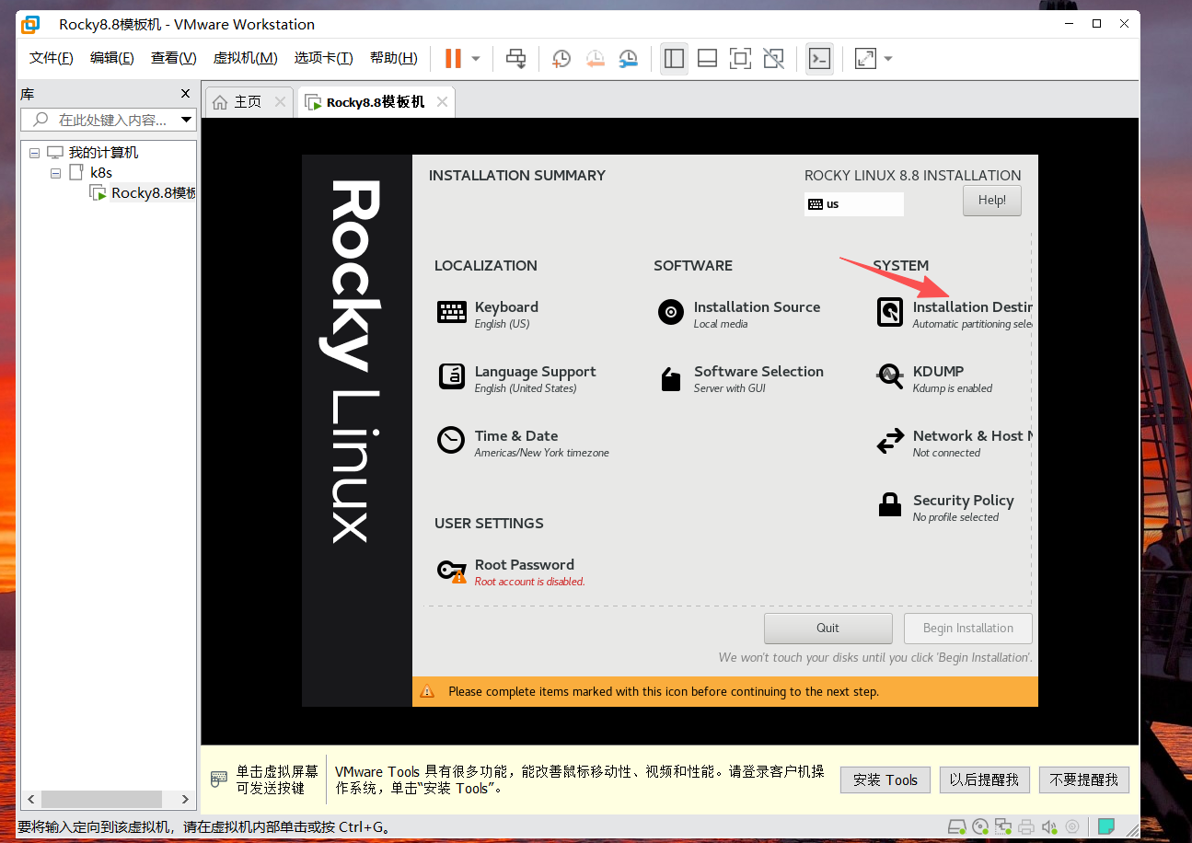The height and width of the screenshot is (843, 1192).
Task: Open KDUMP settings
Action: pos(934,378)
